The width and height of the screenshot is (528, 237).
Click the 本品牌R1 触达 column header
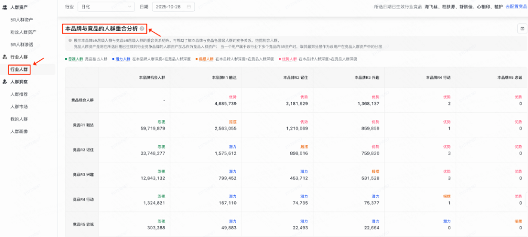coord(224,78)
